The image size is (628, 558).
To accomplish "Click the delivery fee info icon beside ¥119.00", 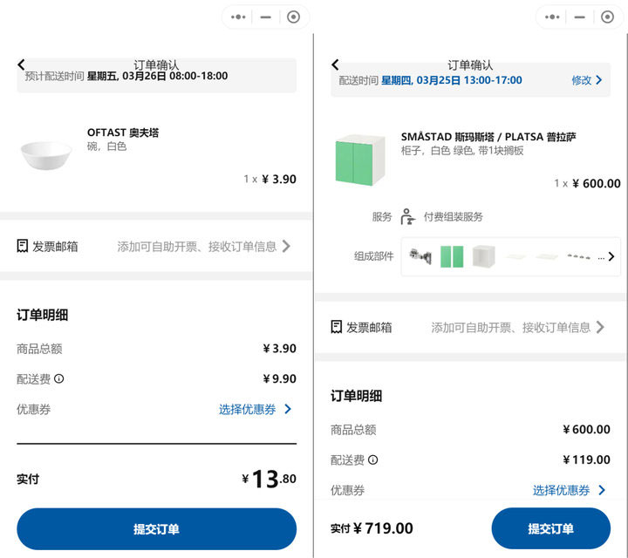I will (373, 460).
